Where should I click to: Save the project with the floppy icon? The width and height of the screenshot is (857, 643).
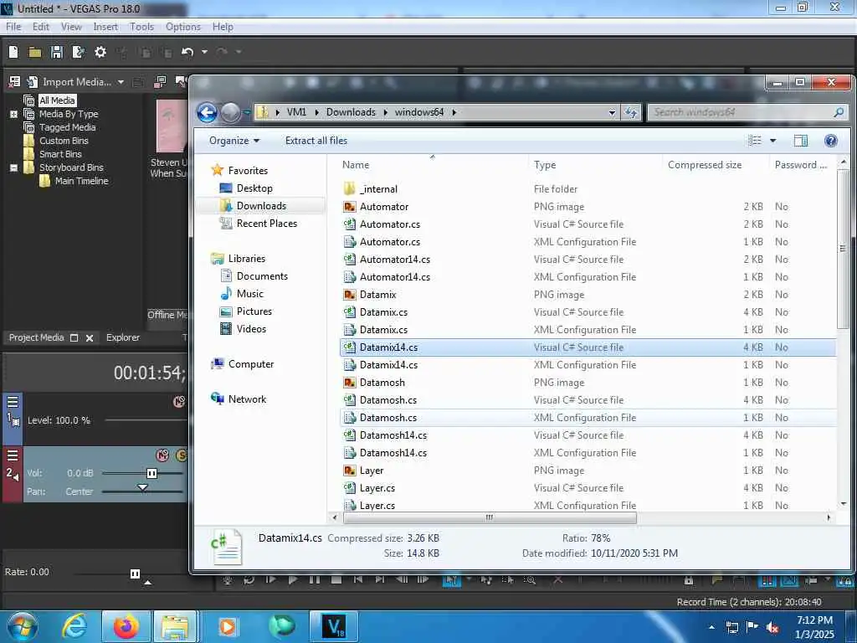57,52
